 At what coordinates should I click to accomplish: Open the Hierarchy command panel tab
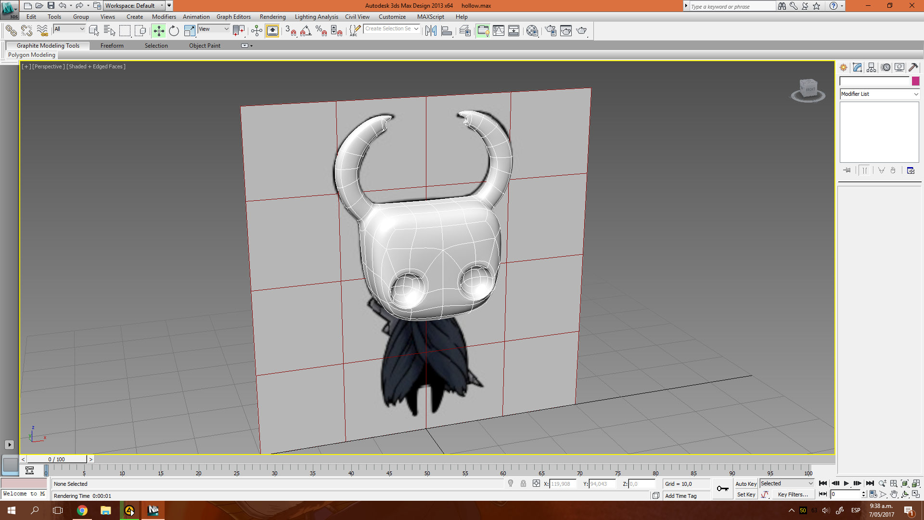pyautogui.click(x=872, y=67)
